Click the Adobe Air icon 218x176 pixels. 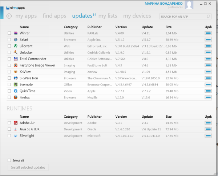[x=16, y=123]
